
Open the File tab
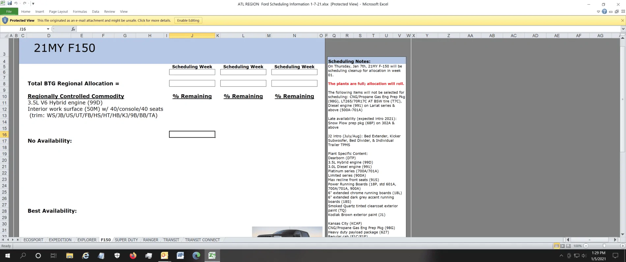tap(9, 12)
